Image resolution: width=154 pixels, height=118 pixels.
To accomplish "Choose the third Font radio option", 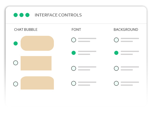I will 74,68.
